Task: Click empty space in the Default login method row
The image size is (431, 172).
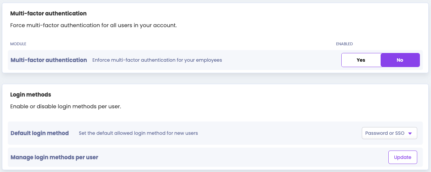Action: [x=279, y=133]
